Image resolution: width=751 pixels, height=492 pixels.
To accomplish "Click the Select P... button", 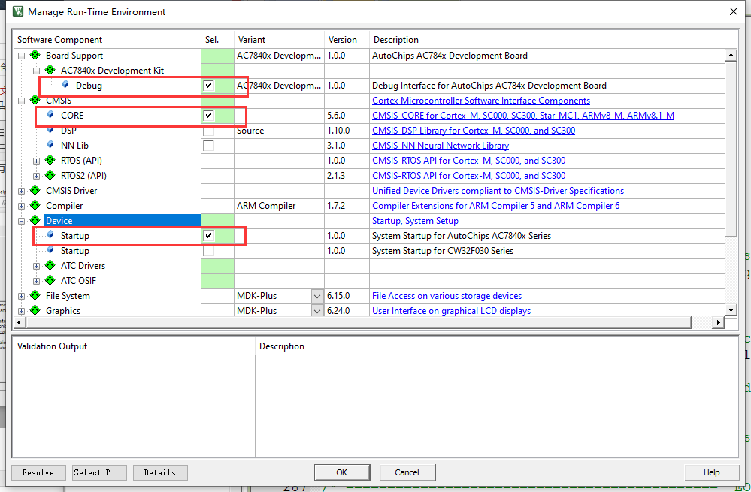I will point(99,472).
